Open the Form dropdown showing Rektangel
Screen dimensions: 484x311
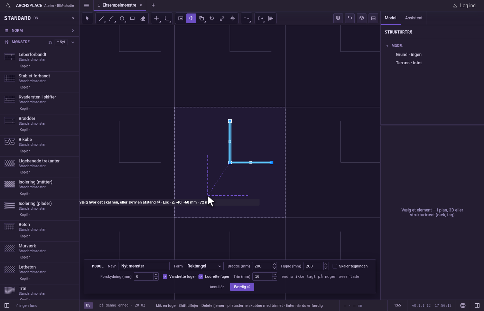pos(204,266)
